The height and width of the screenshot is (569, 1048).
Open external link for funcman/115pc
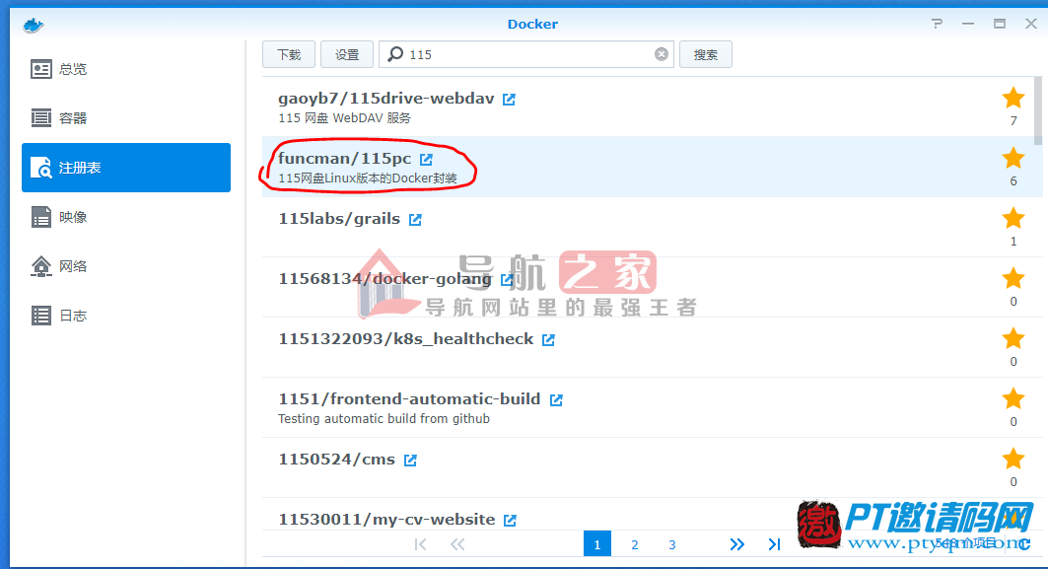pyautogui.click(x=427, y=159)
